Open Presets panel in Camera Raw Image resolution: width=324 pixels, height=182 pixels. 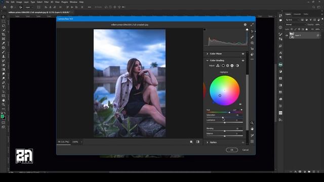pyautogui.click(x=252, y=54)
